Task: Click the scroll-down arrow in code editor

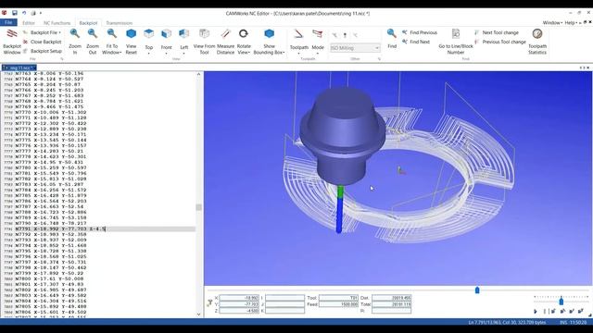Action: pos(198,314)
